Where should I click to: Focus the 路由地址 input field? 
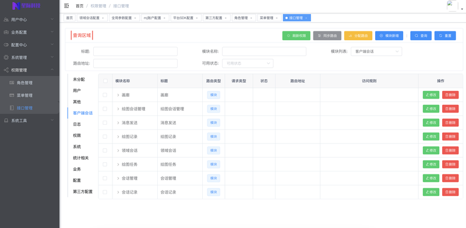pos(135,64)
